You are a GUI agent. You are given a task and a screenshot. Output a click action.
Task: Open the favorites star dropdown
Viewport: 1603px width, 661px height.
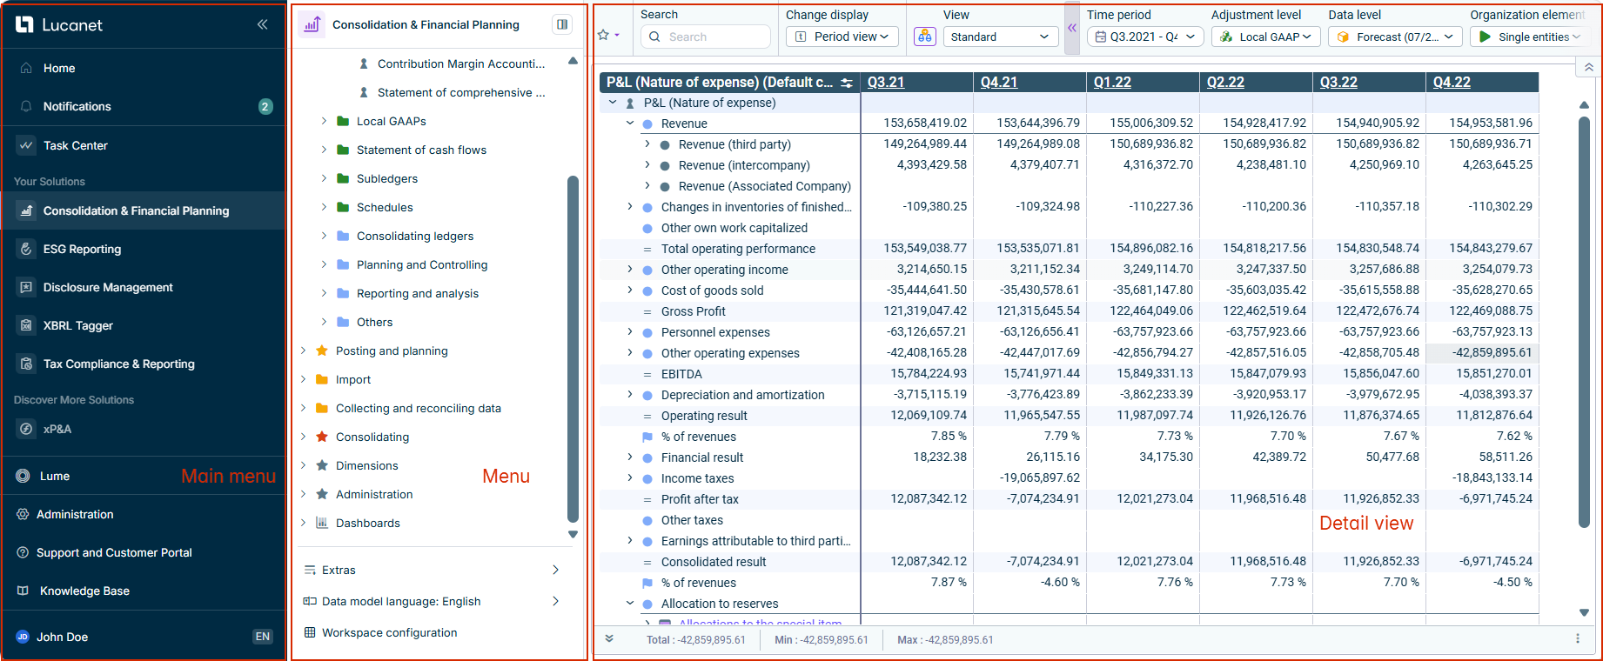[x=608, y=36]
